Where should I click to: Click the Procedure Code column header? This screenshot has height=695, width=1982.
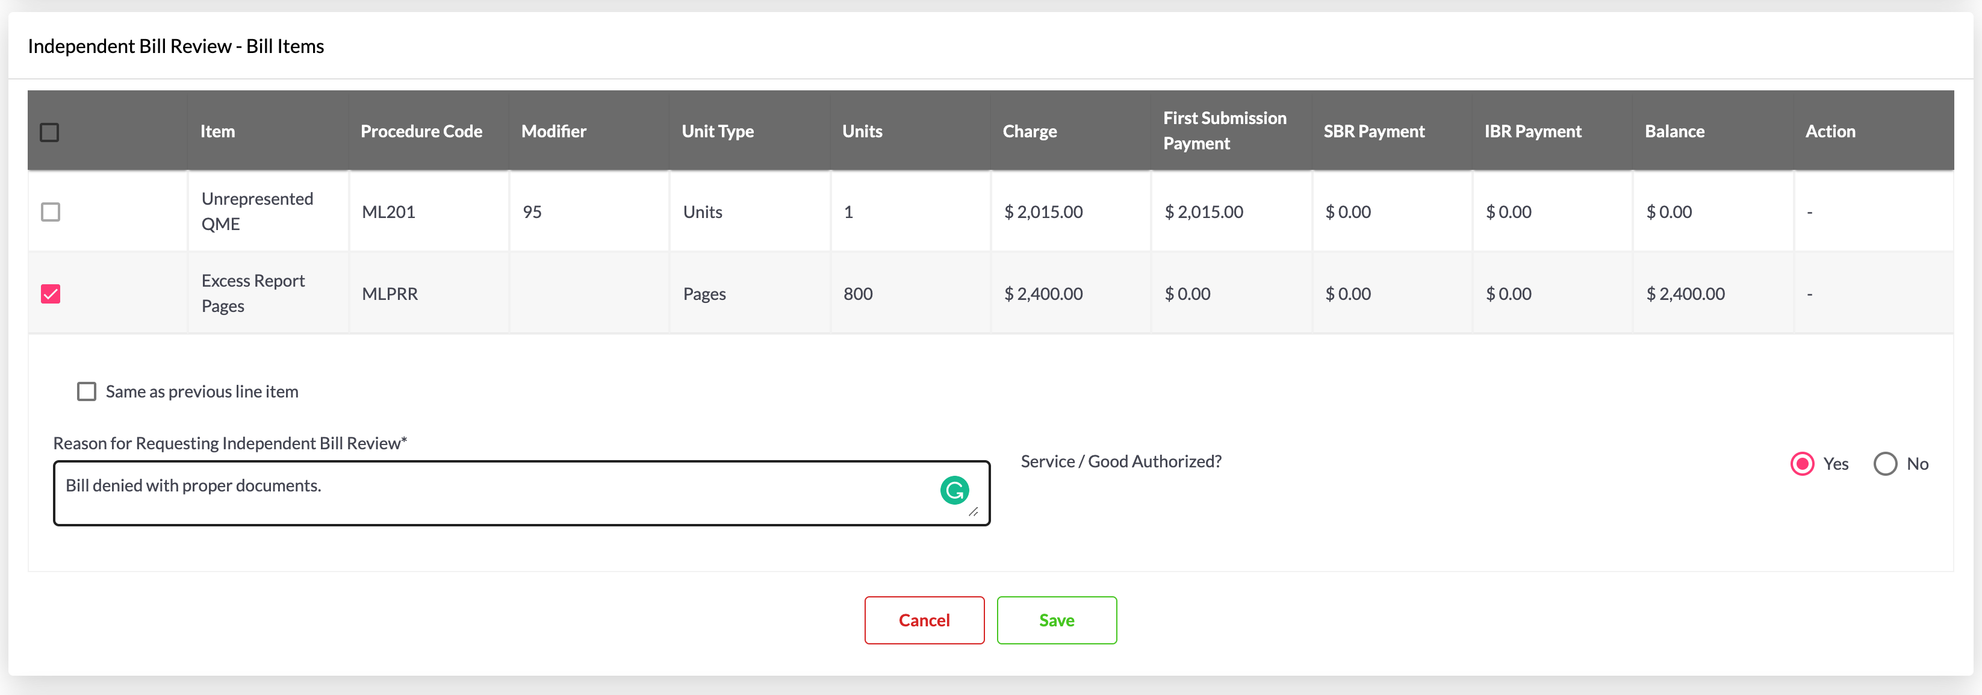(x=421, y=132)
